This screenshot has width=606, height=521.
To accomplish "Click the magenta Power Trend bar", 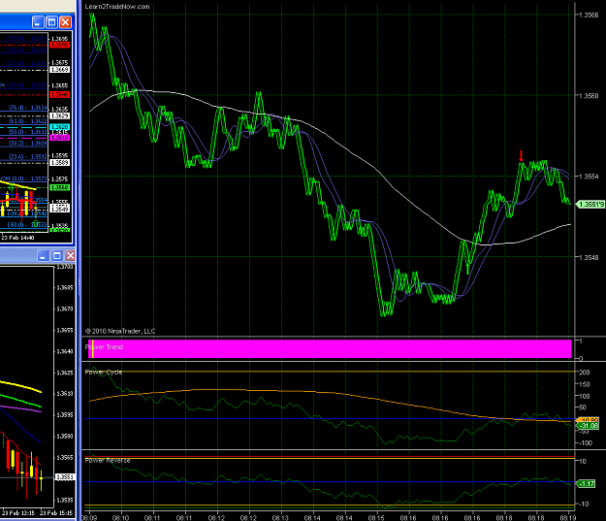I will [330, 349].
